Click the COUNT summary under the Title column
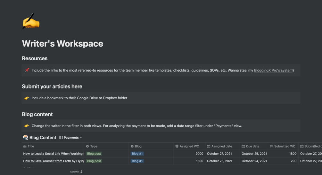322x175 pixels. pyautogui.click(x=76, y=172)
